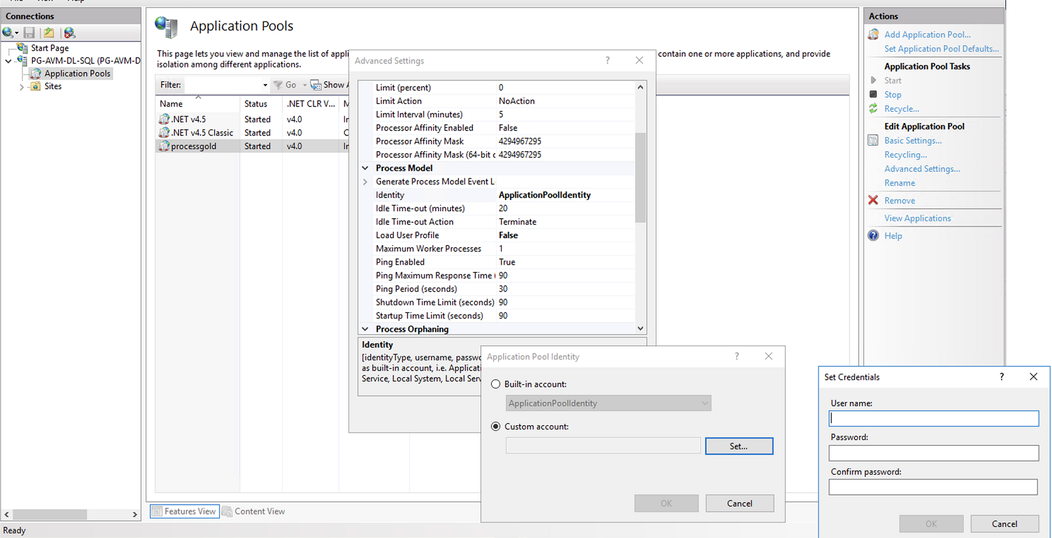Switch to Content View tab
The width and height of the screenshot is (1052, 538).
tap(254, 512)
